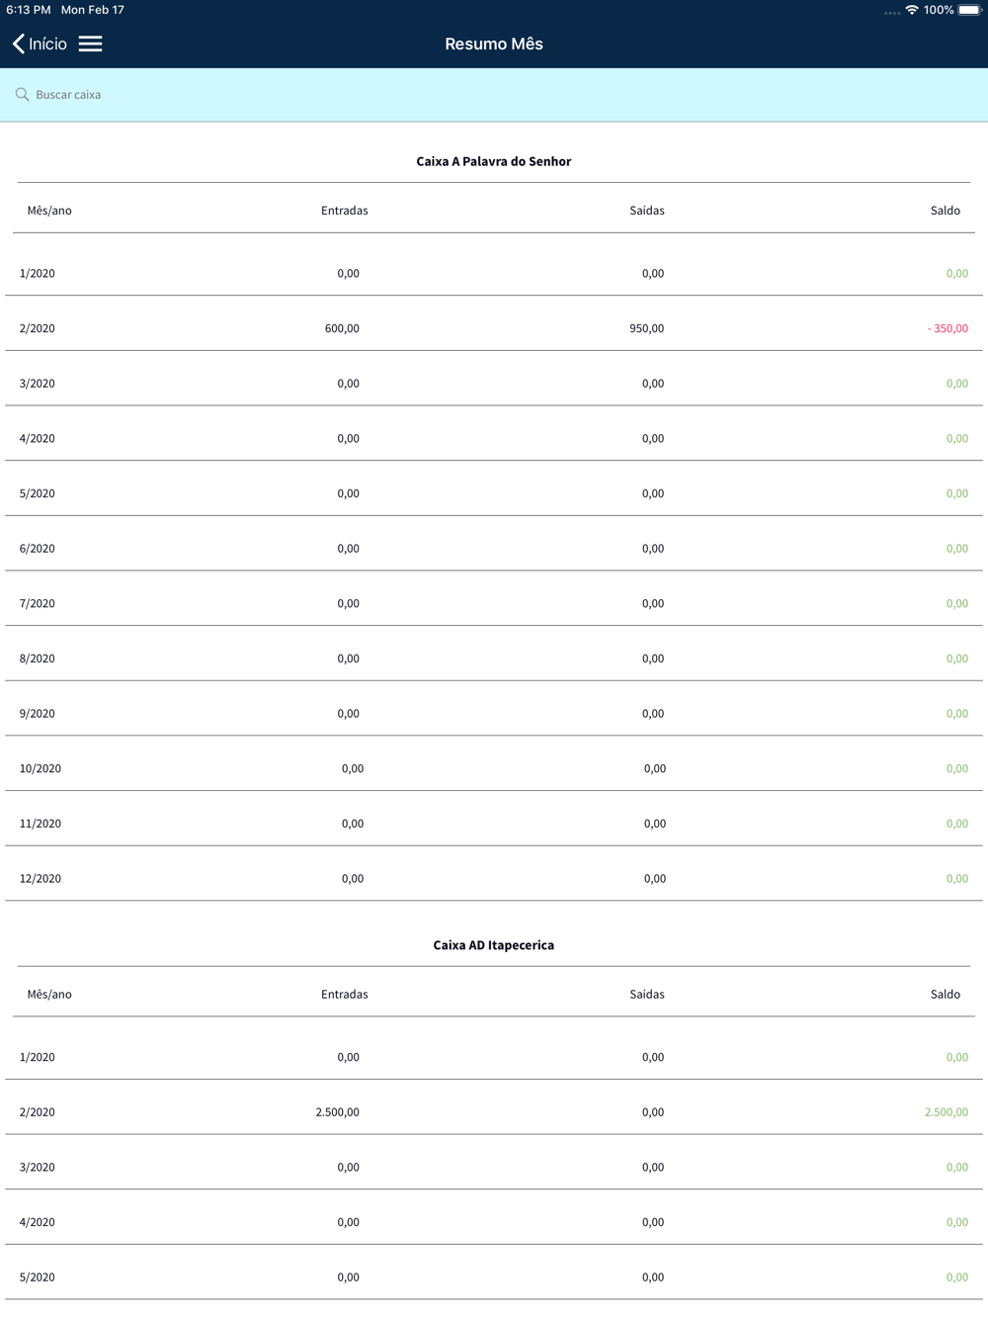Image resolution: width=988 pixels, height=1319 pixels.
Task: Tap the Saldo column header in Itapecerica table
Action: pos(946,995)
